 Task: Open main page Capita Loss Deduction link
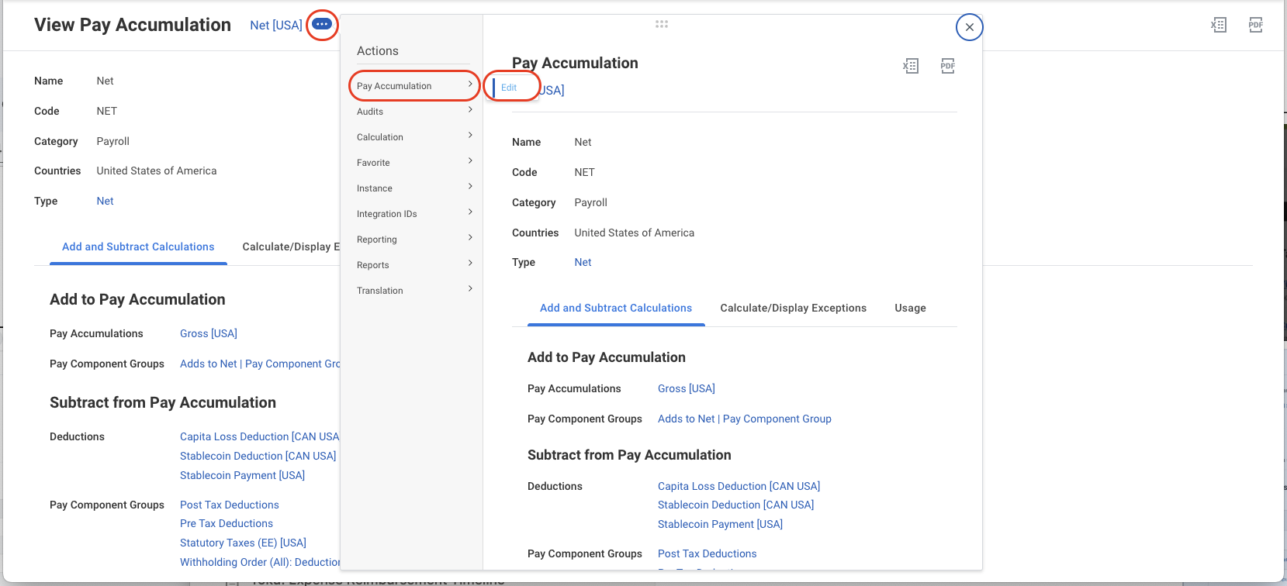click(x=260, y=436)
